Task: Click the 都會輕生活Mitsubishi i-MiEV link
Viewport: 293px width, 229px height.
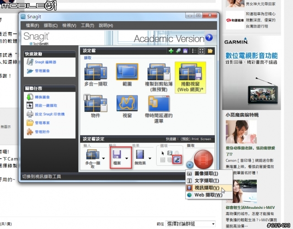Action: pyautogui.click(x=250, y=207)
